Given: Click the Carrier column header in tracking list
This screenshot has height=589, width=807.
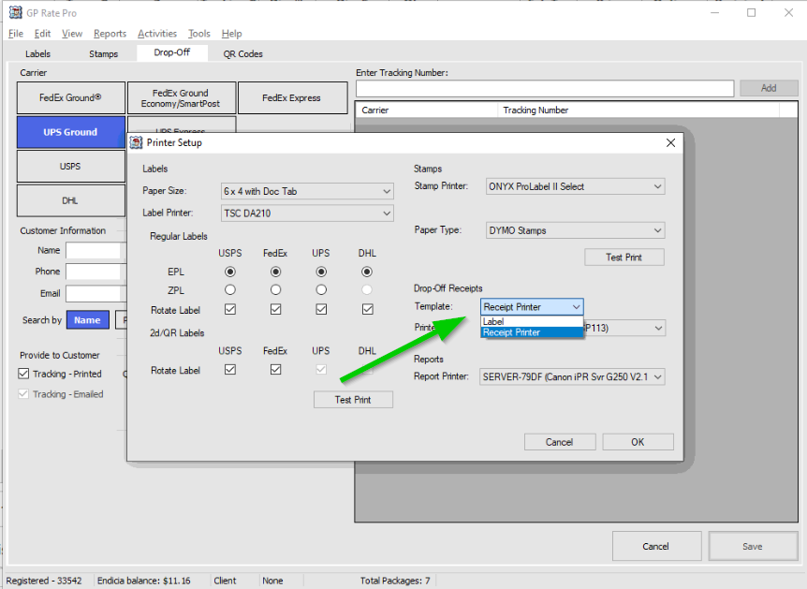Looking at the screenshot, I should tap(427, 110).
